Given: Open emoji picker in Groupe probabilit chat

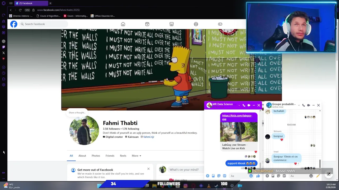Looking at the screenshot, I should pos(311,176).
